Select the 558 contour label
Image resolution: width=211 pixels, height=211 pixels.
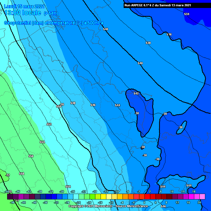coord(21,174)
